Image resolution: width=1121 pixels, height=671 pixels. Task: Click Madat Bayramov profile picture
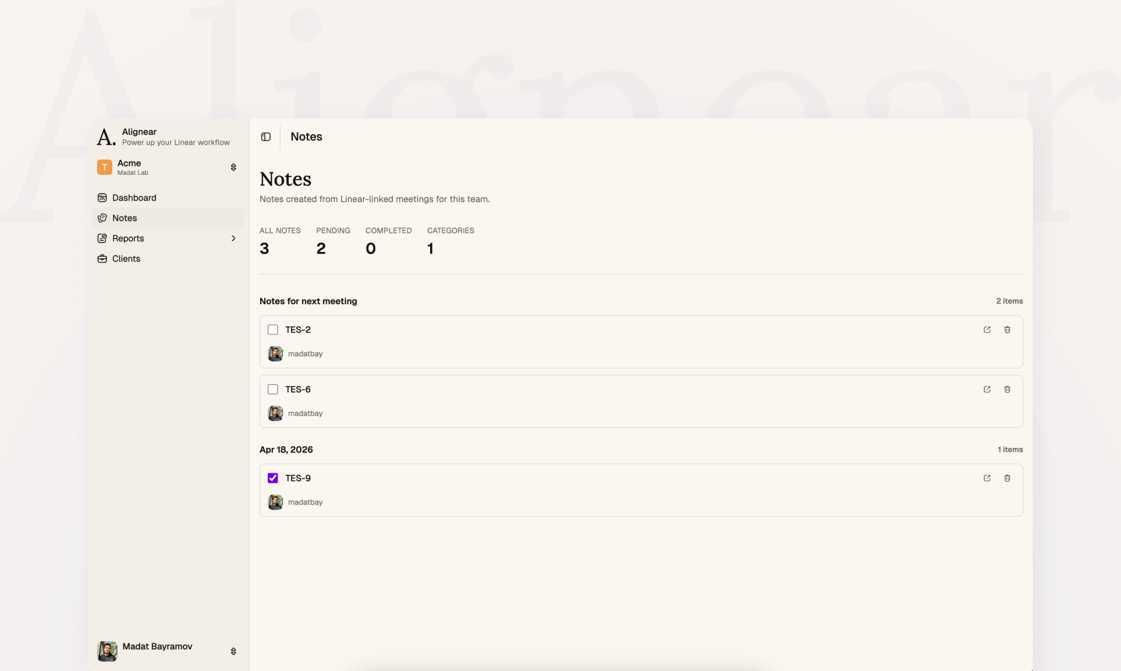coord(107,651)
